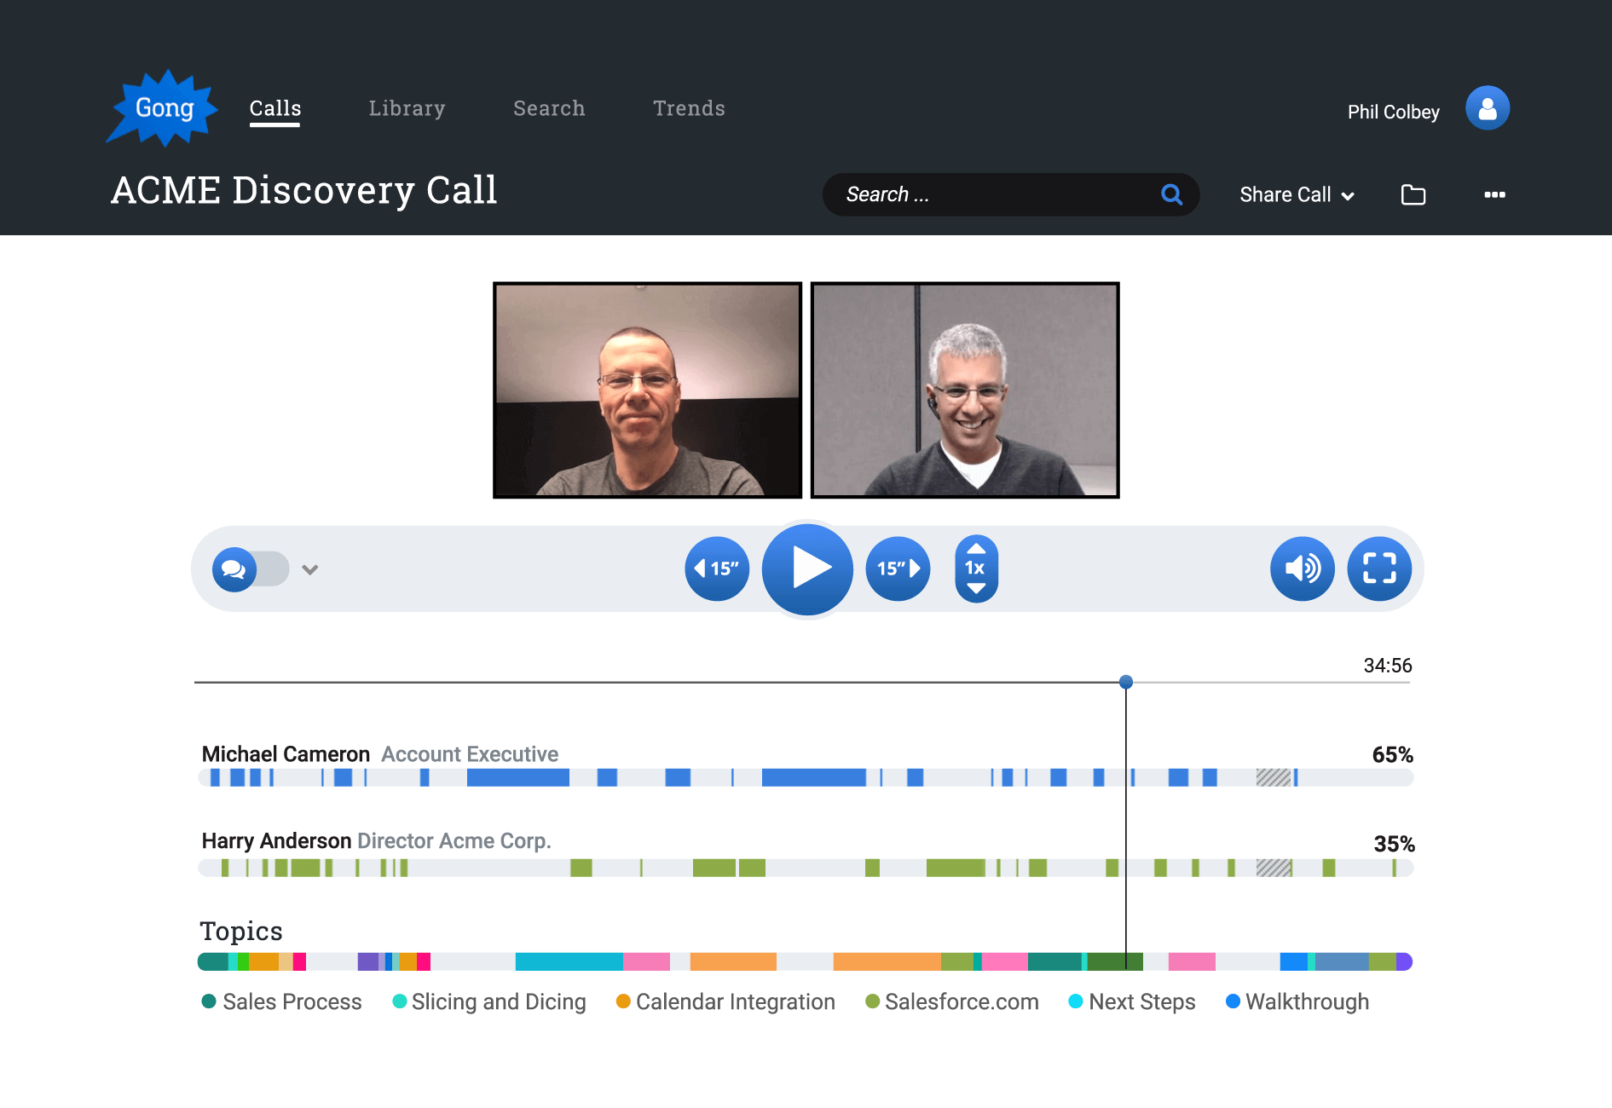1612x1108 pixels.
Task: Click the folder icon
Action: click(1413, 195)
